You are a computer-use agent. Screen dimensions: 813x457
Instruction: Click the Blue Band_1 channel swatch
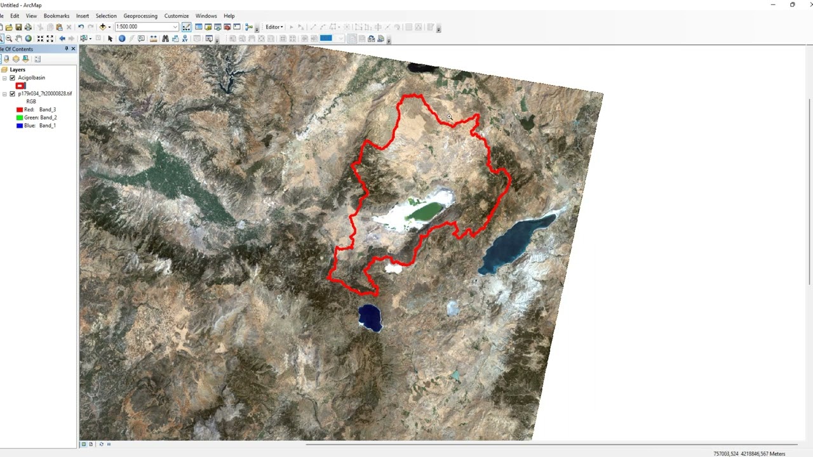click(x=20, y=126)
